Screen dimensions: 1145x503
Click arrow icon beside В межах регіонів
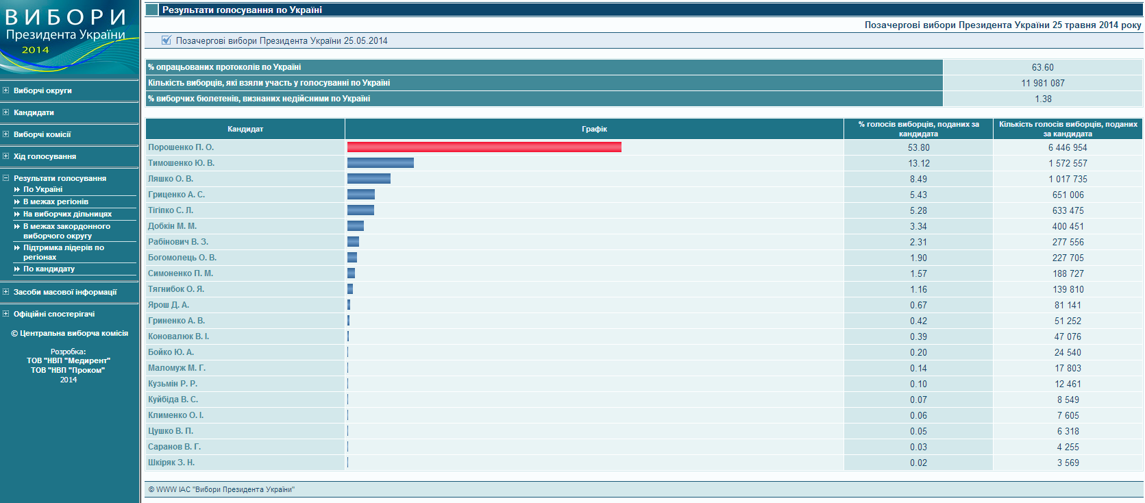click(x=17, y=201)
